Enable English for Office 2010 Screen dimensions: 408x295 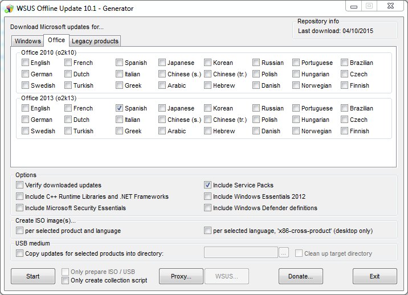[x=26, y=63]
